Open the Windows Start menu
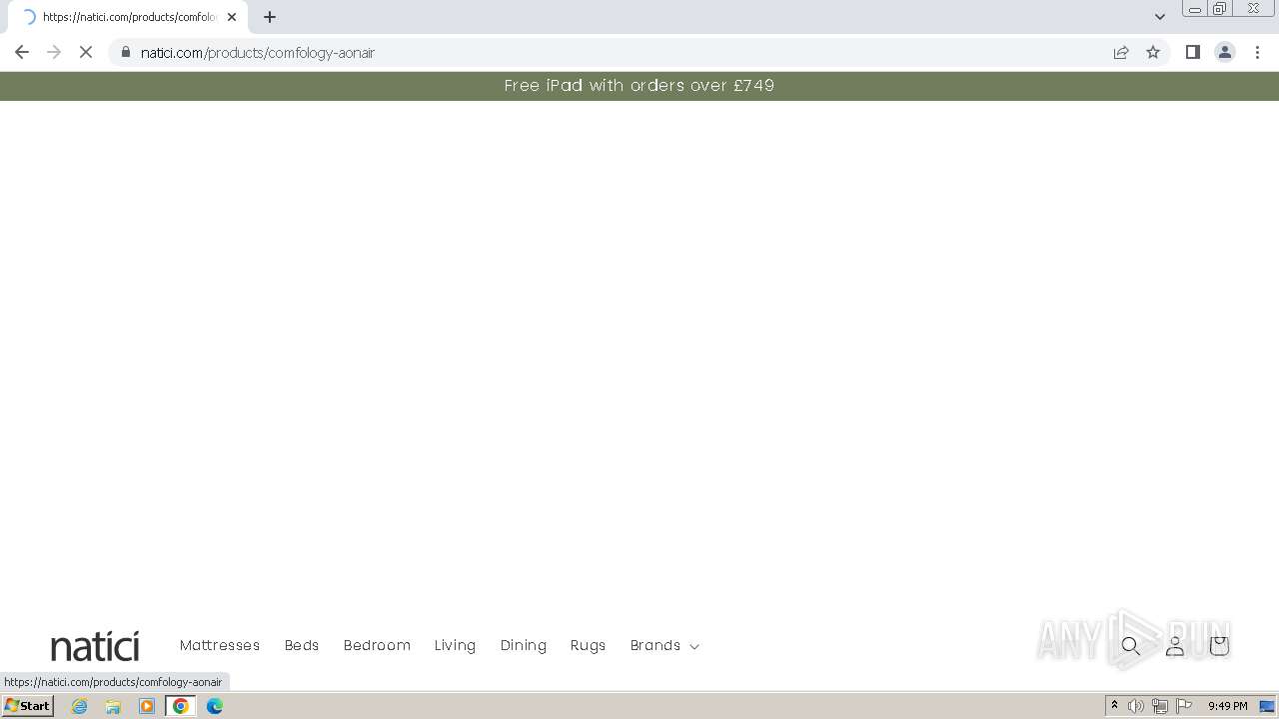 (x=27, y=706)
